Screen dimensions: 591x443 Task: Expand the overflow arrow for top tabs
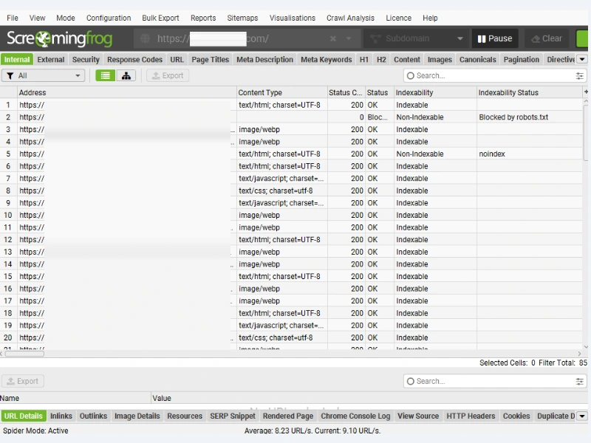pos(582,60)
